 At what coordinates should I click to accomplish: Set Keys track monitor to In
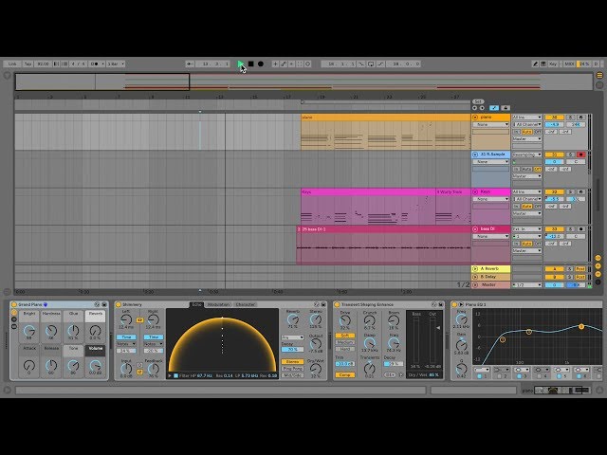point(517,207)
